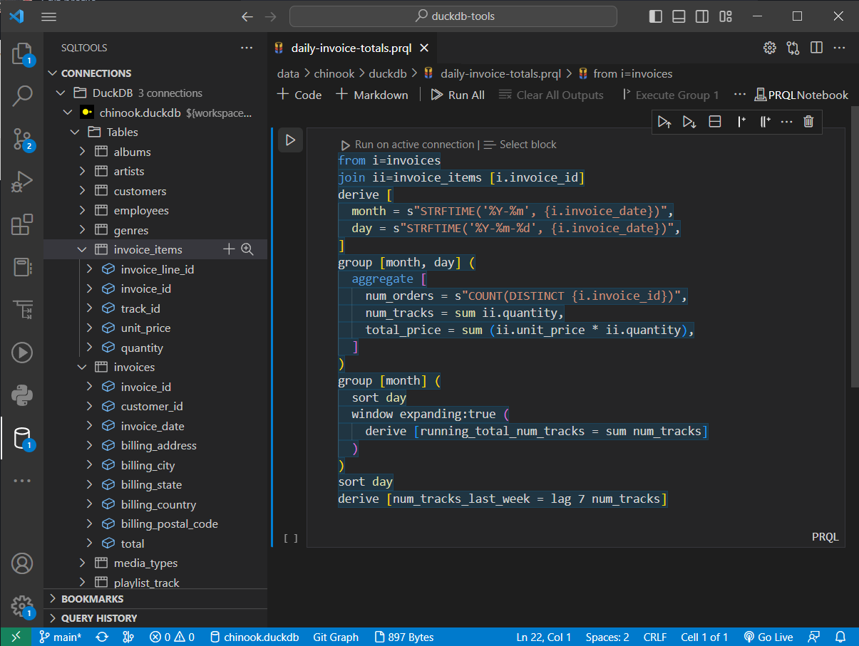Click the Python icon in activity bar
Image resolution: width=859 pixels, height=646 pixels.
[22, 395]
